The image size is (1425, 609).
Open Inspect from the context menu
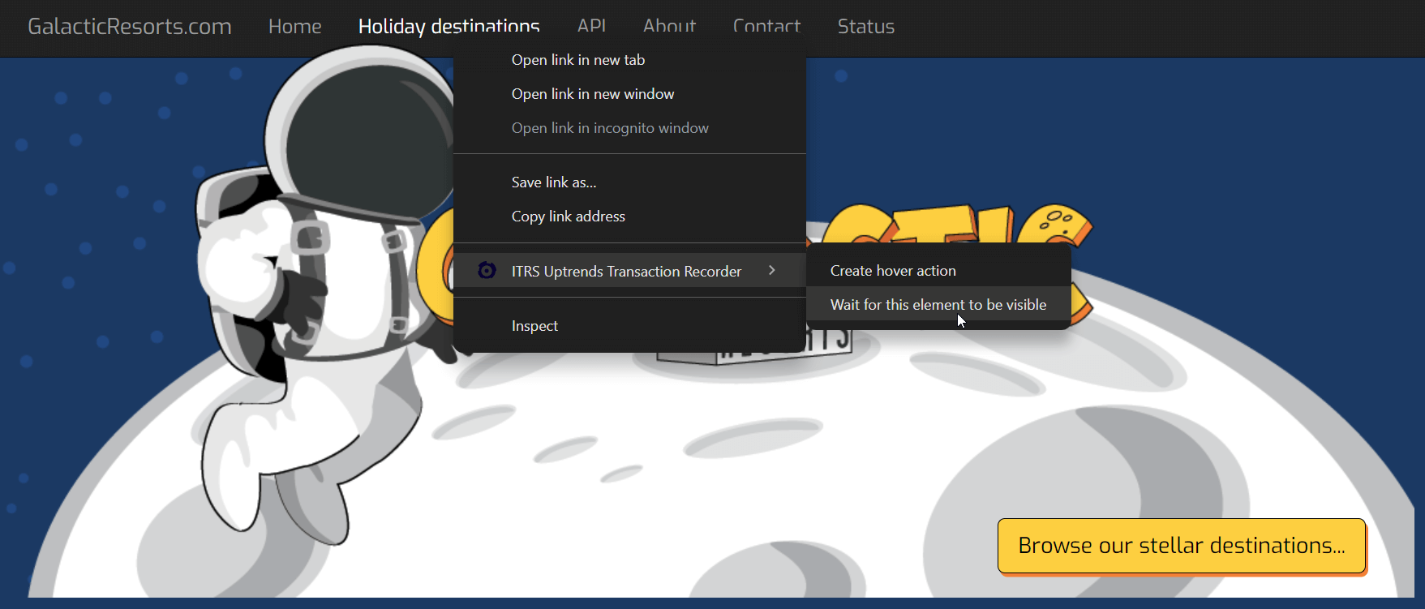click(534, 326)
